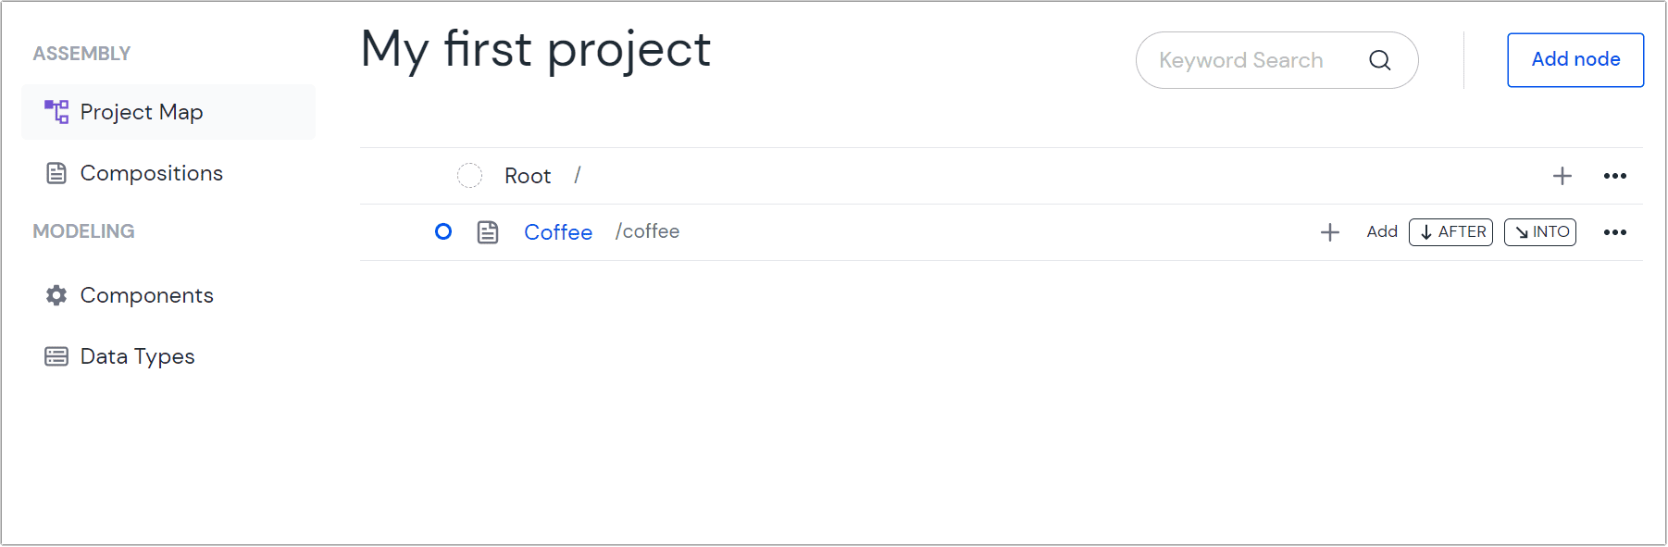Image resolution: width=1668 pixels, height=547 pixels.
Task: Go to the Data Types section
Action: tap(137, 355)
